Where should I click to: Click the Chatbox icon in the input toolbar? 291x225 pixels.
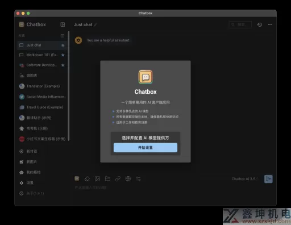click(77, 178)
